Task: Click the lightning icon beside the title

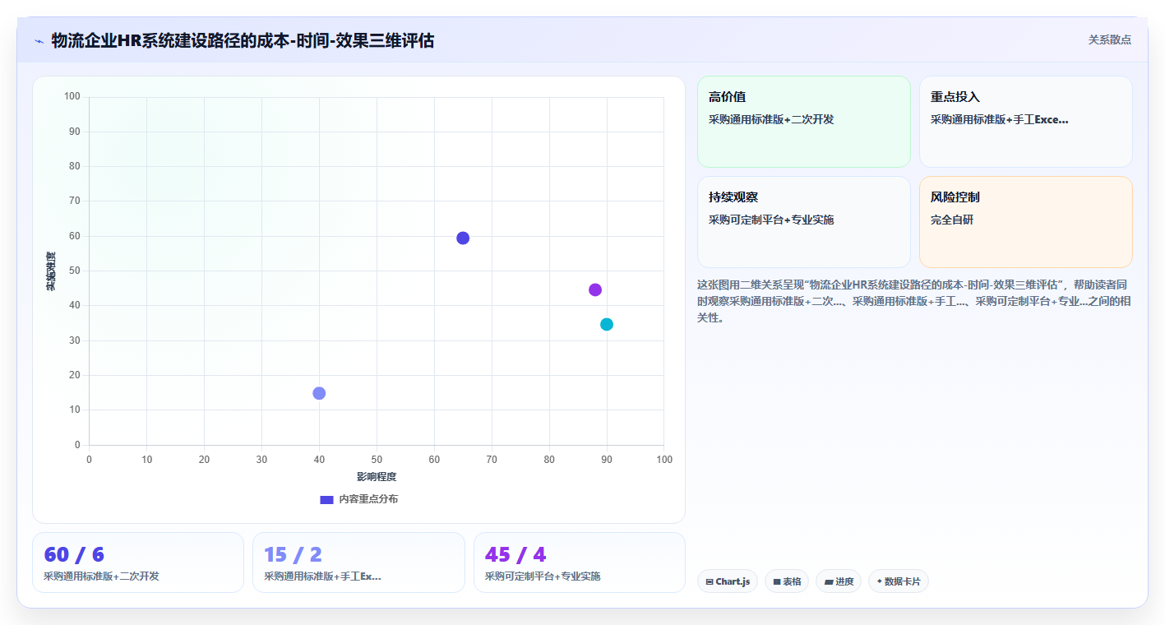Action: coord(39,41)
